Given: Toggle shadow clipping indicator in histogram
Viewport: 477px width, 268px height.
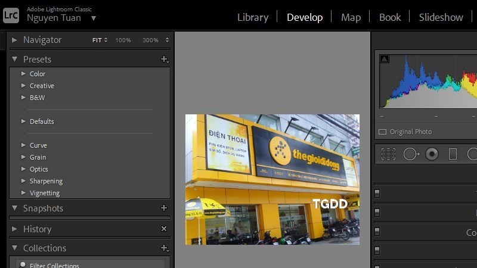Looking at the screenshot, I should pos(384,59).
